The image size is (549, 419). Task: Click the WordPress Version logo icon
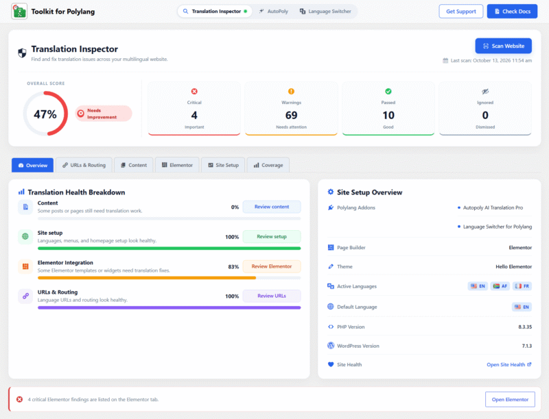(x=331, y=346)
